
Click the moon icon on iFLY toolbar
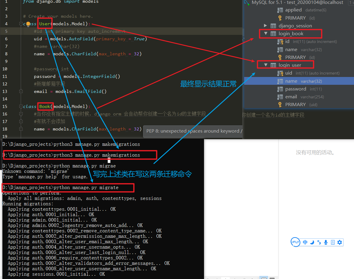pyautogui.click(x=312, y=242)
